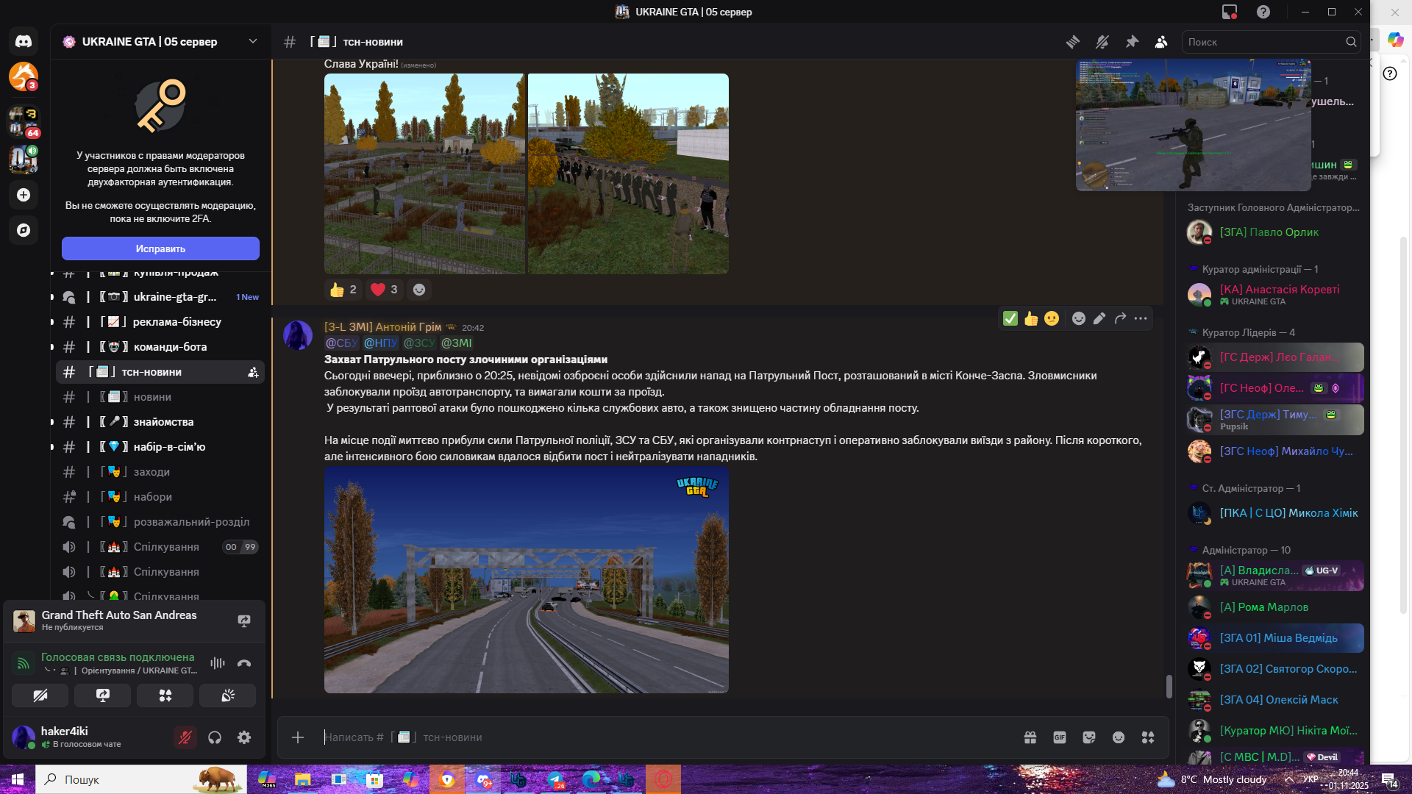
Task: Open Windows Start menu
Action: point(18,779)
